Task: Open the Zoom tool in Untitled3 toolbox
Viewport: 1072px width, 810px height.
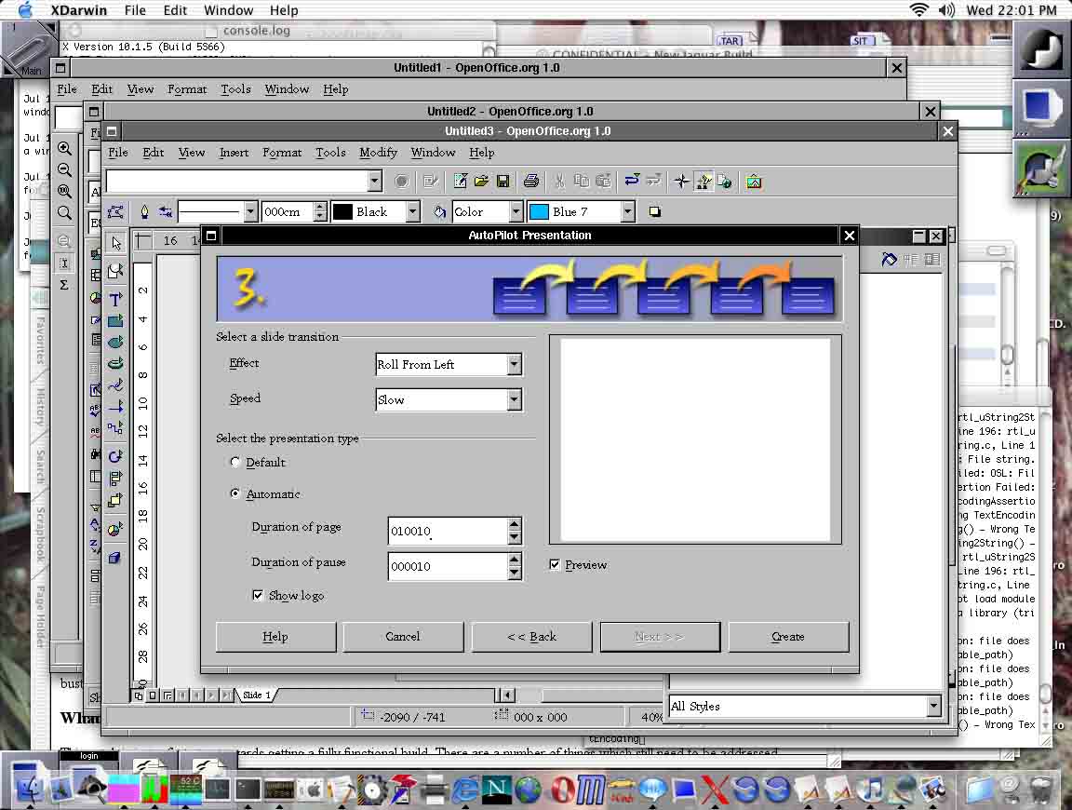Action: 115,271
